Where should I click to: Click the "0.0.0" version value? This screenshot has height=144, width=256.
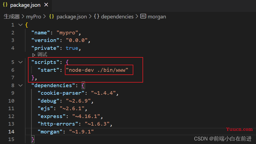[x=77, y=40]
